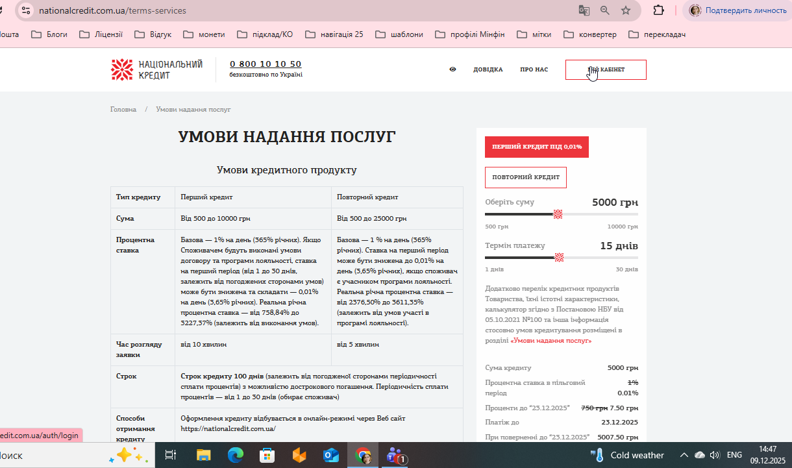Viewport: 792px width, 468px height.
Task: Click the Тип кредиту row header
Action: coord(143,197)
